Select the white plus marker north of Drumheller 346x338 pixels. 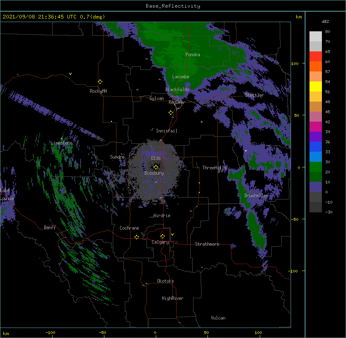coord(246,151)
